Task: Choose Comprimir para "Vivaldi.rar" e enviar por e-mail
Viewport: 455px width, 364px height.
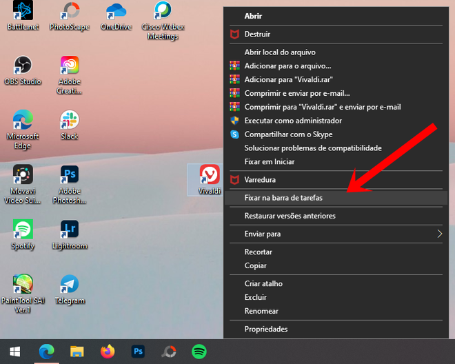Action: click(336, 107)
